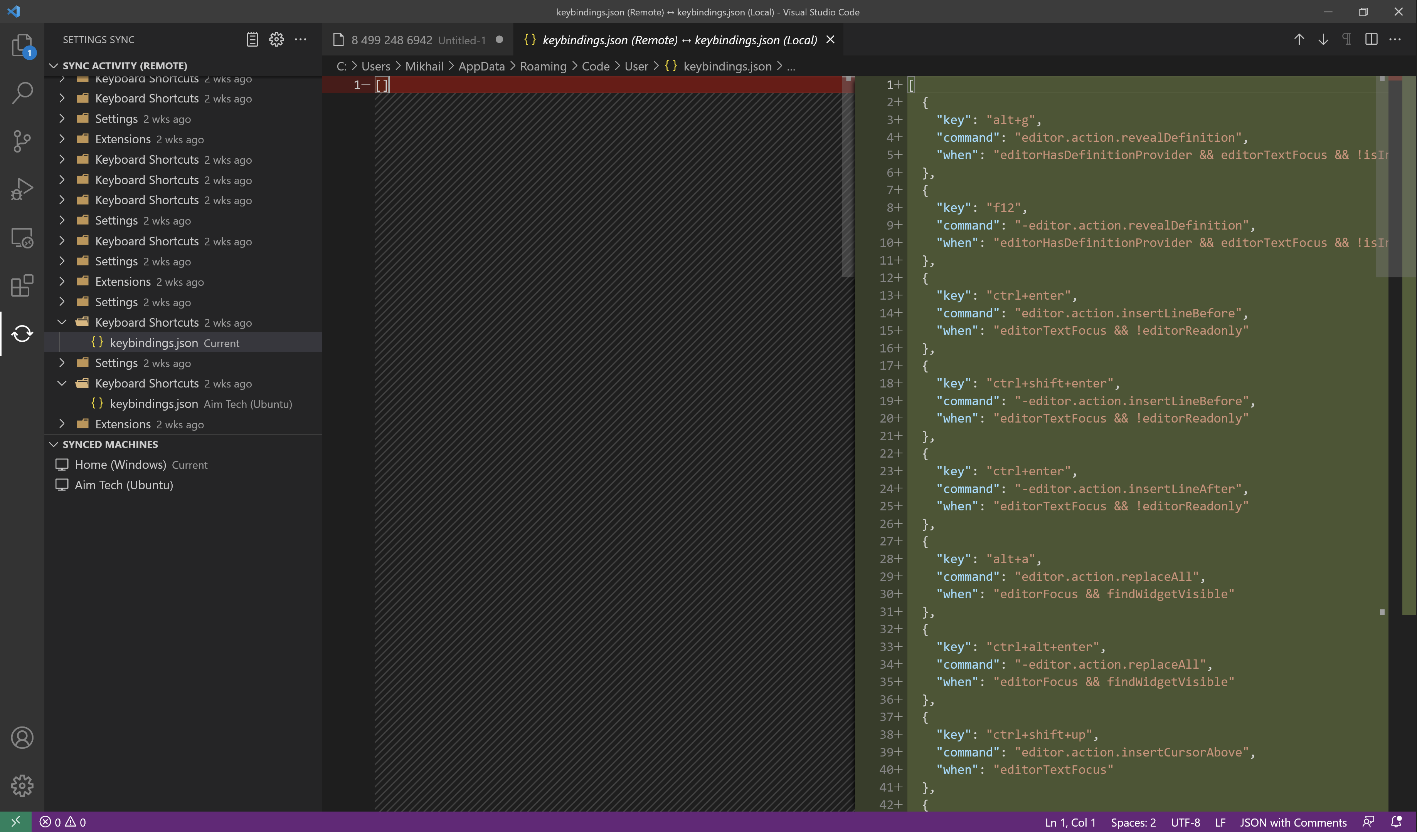The width and height of the screenshot is (1417, 832).
Task: Toggle inline/side-by-side diff view
Action: [1372, 39]
